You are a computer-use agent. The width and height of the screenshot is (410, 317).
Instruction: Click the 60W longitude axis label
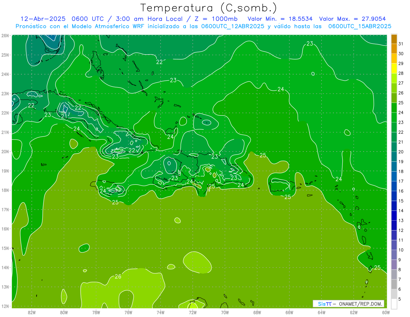point(386,312)
